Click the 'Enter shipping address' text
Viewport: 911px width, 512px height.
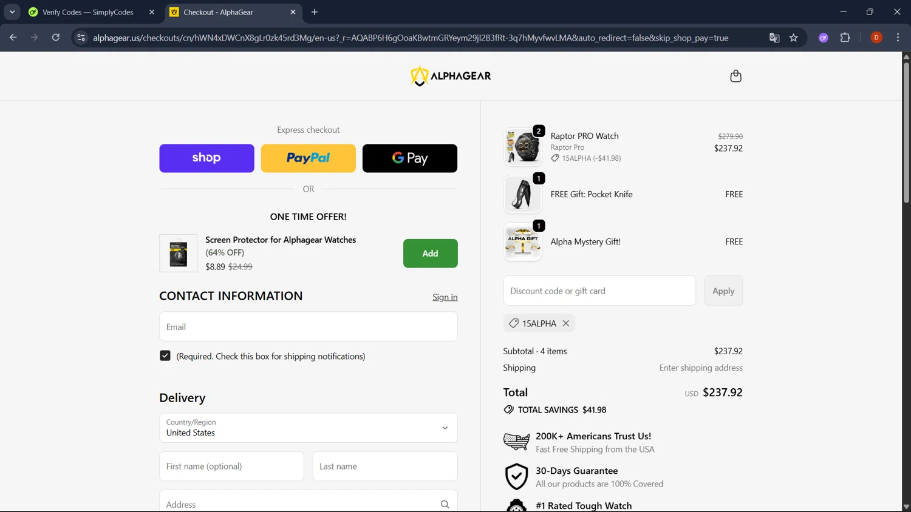click(701, 368)
